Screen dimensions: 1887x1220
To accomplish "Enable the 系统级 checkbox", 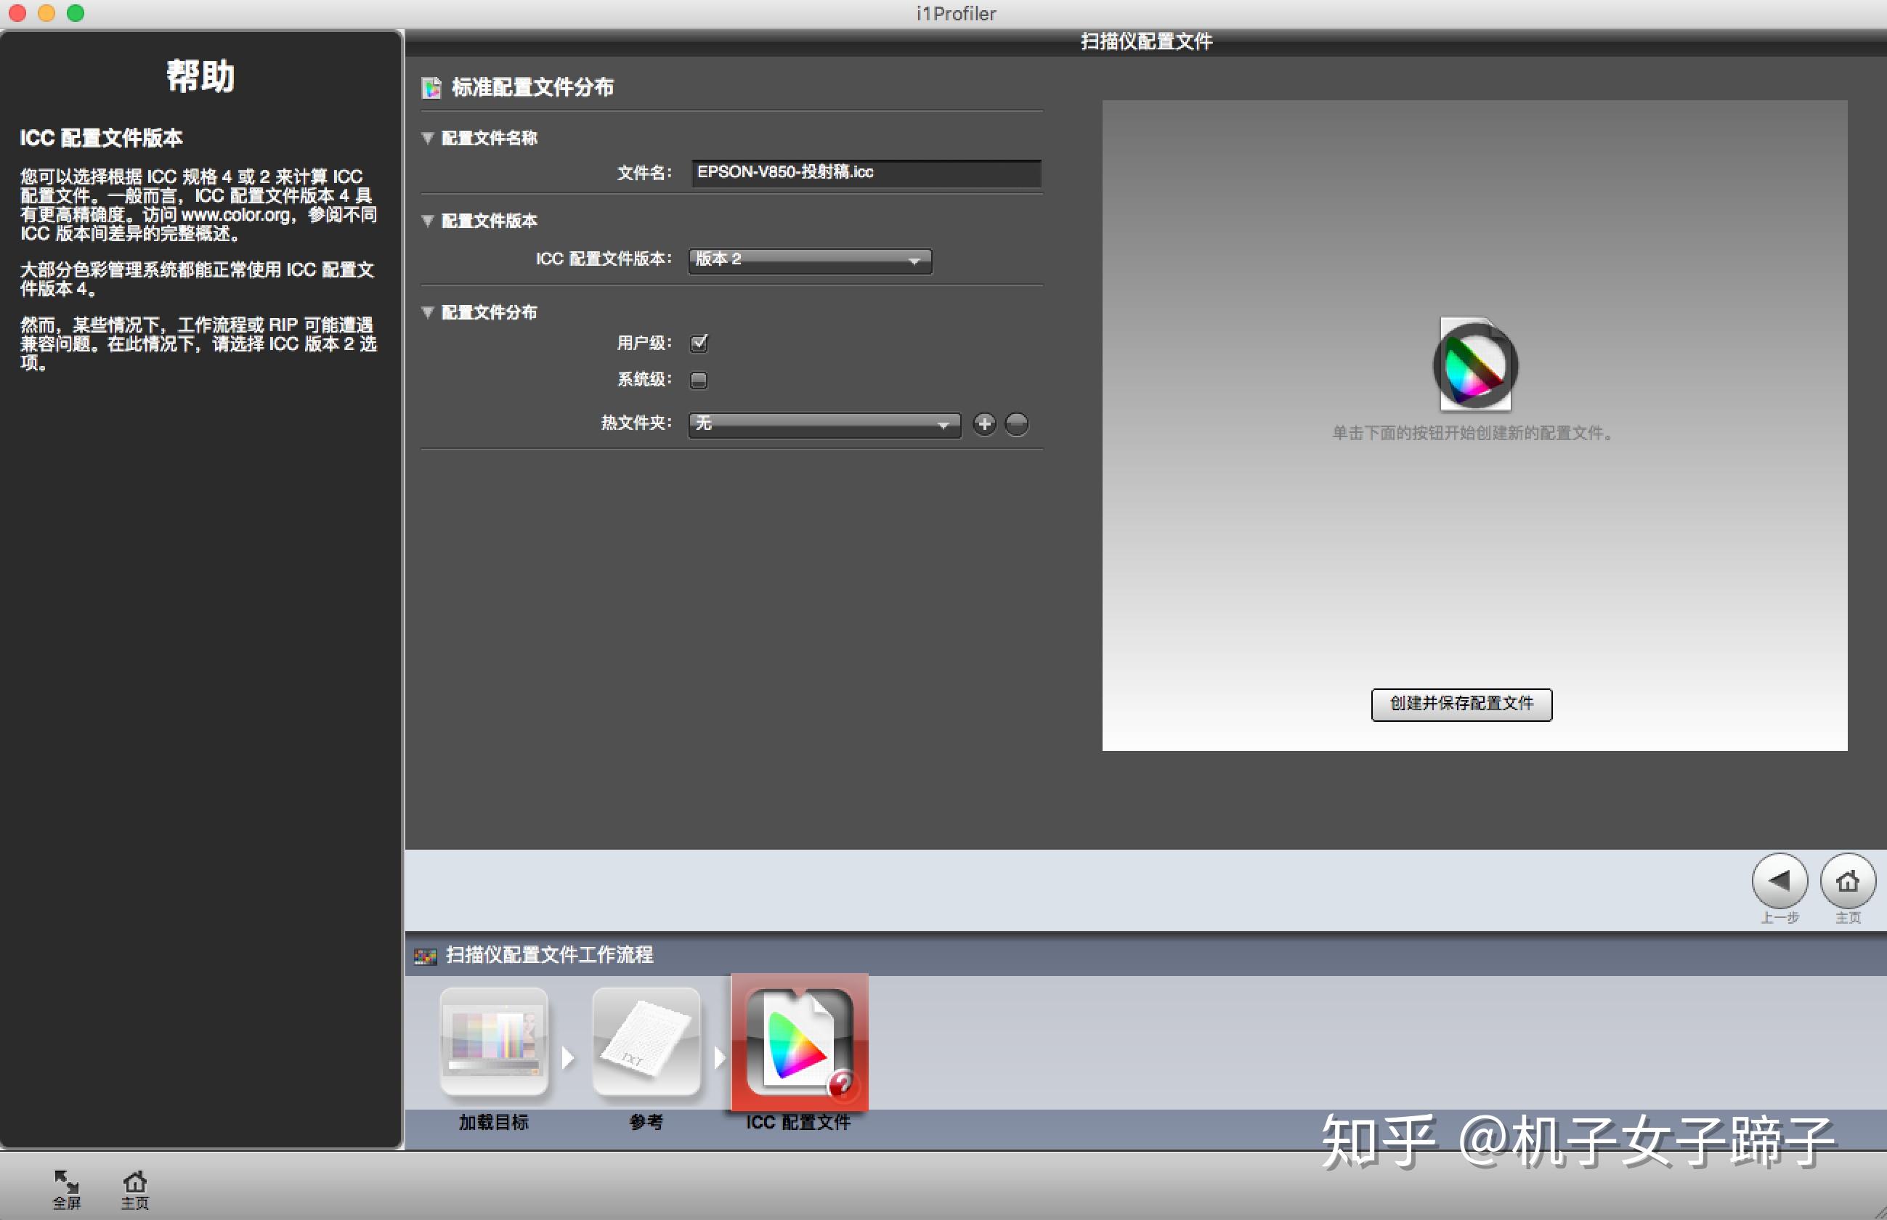I will [699, 381].
